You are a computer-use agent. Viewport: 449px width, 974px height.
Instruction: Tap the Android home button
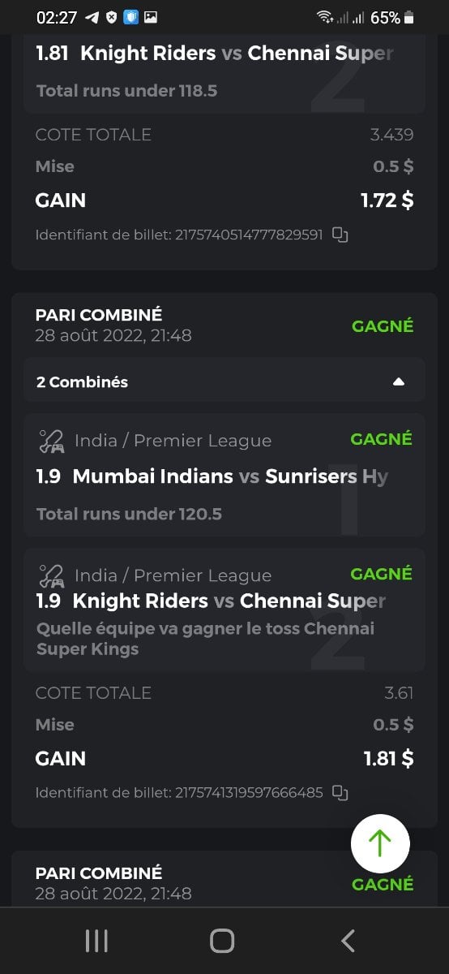coord(222,941)
